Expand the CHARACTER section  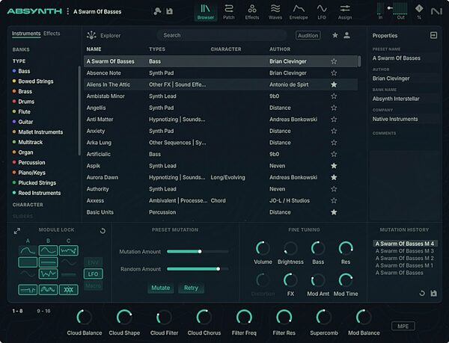pyautogui.click(x=28, y=205)
